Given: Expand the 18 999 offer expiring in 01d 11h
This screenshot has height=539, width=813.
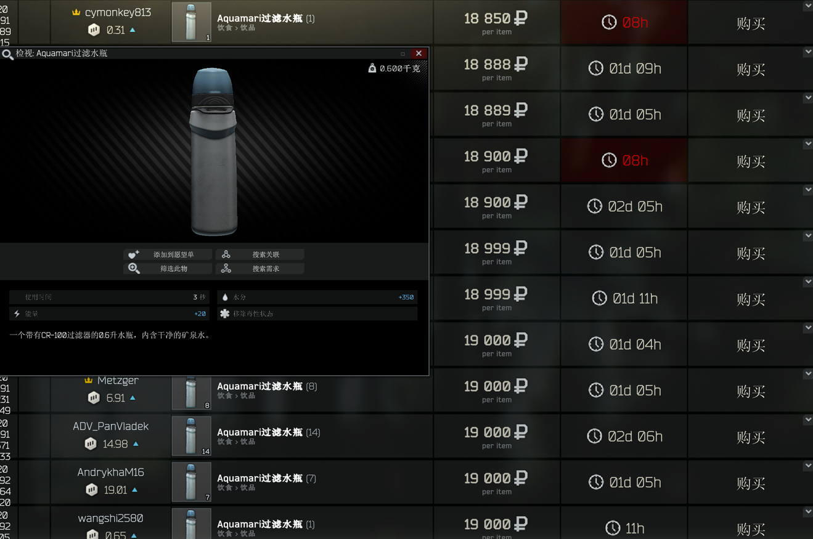Looking at the screenshot, I should (807, 282).
